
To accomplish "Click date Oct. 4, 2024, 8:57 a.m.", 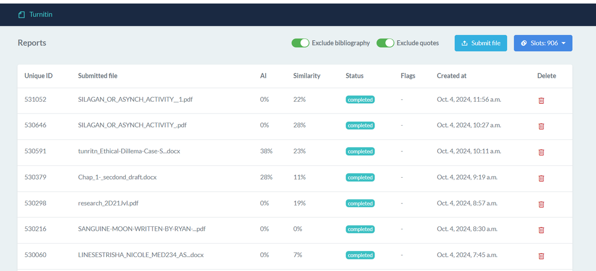I will [467, 203].
